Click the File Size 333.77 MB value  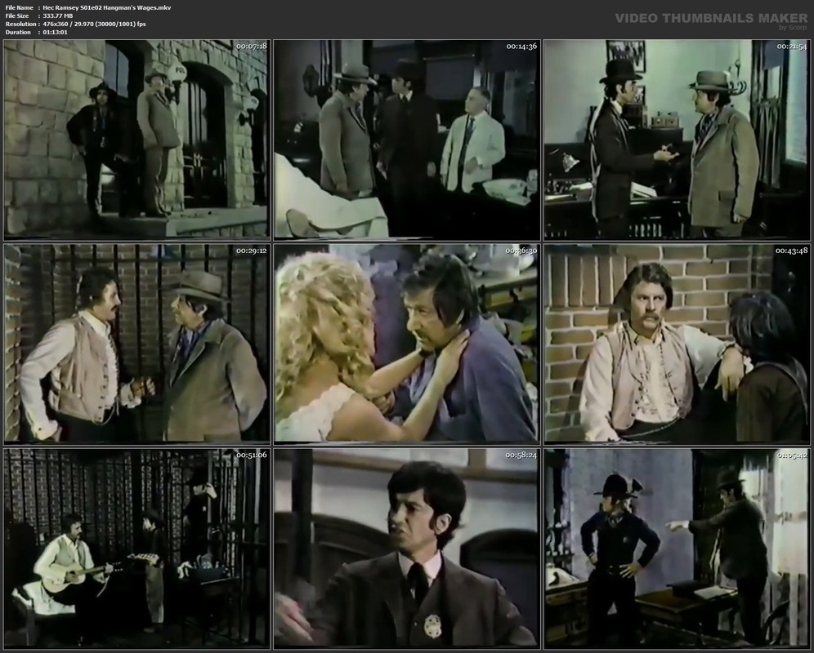58,16
